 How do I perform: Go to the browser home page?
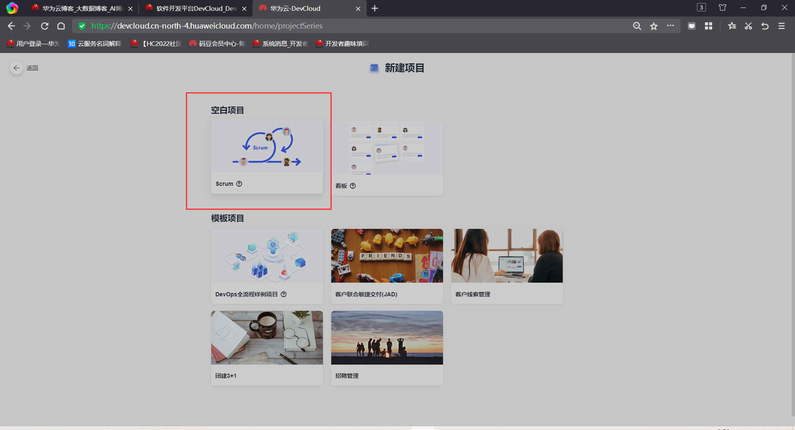61,26
